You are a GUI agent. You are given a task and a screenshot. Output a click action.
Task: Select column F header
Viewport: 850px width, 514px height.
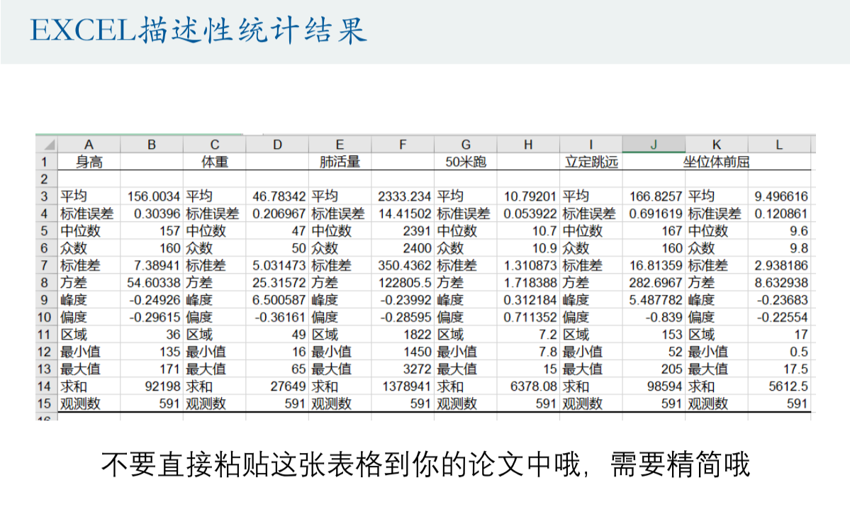click(x=403, y=145)
